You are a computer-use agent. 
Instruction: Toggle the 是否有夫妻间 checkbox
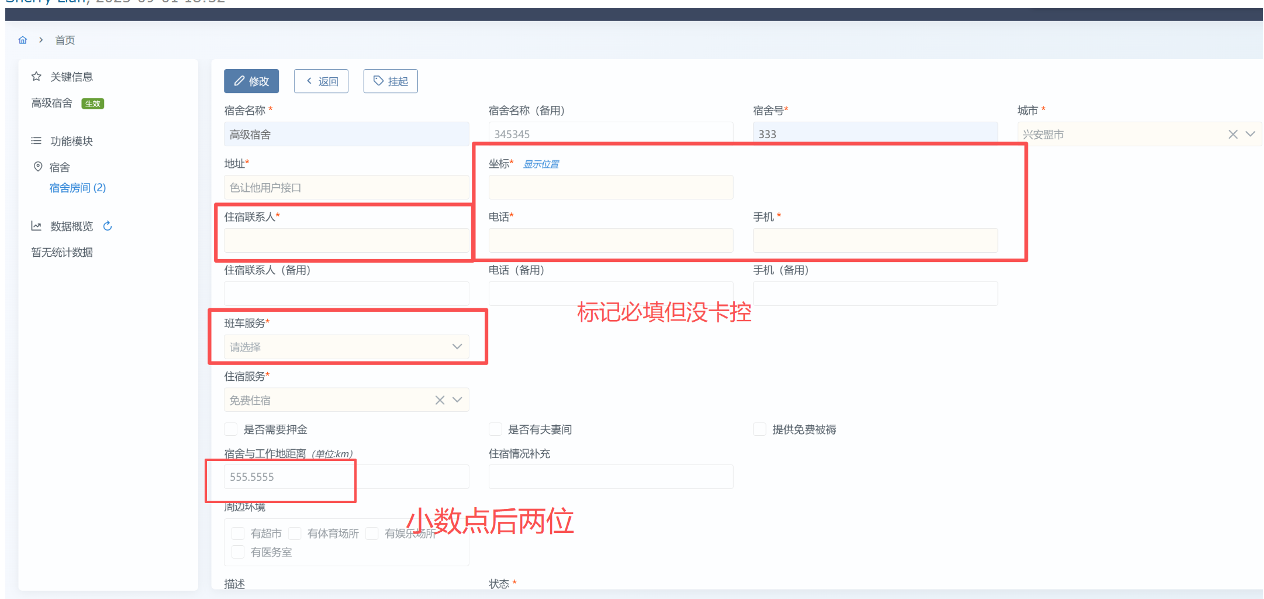495,429
